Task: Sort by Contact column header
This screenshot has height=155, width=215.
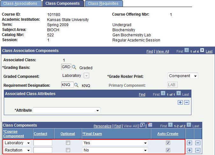Action: 40,134
